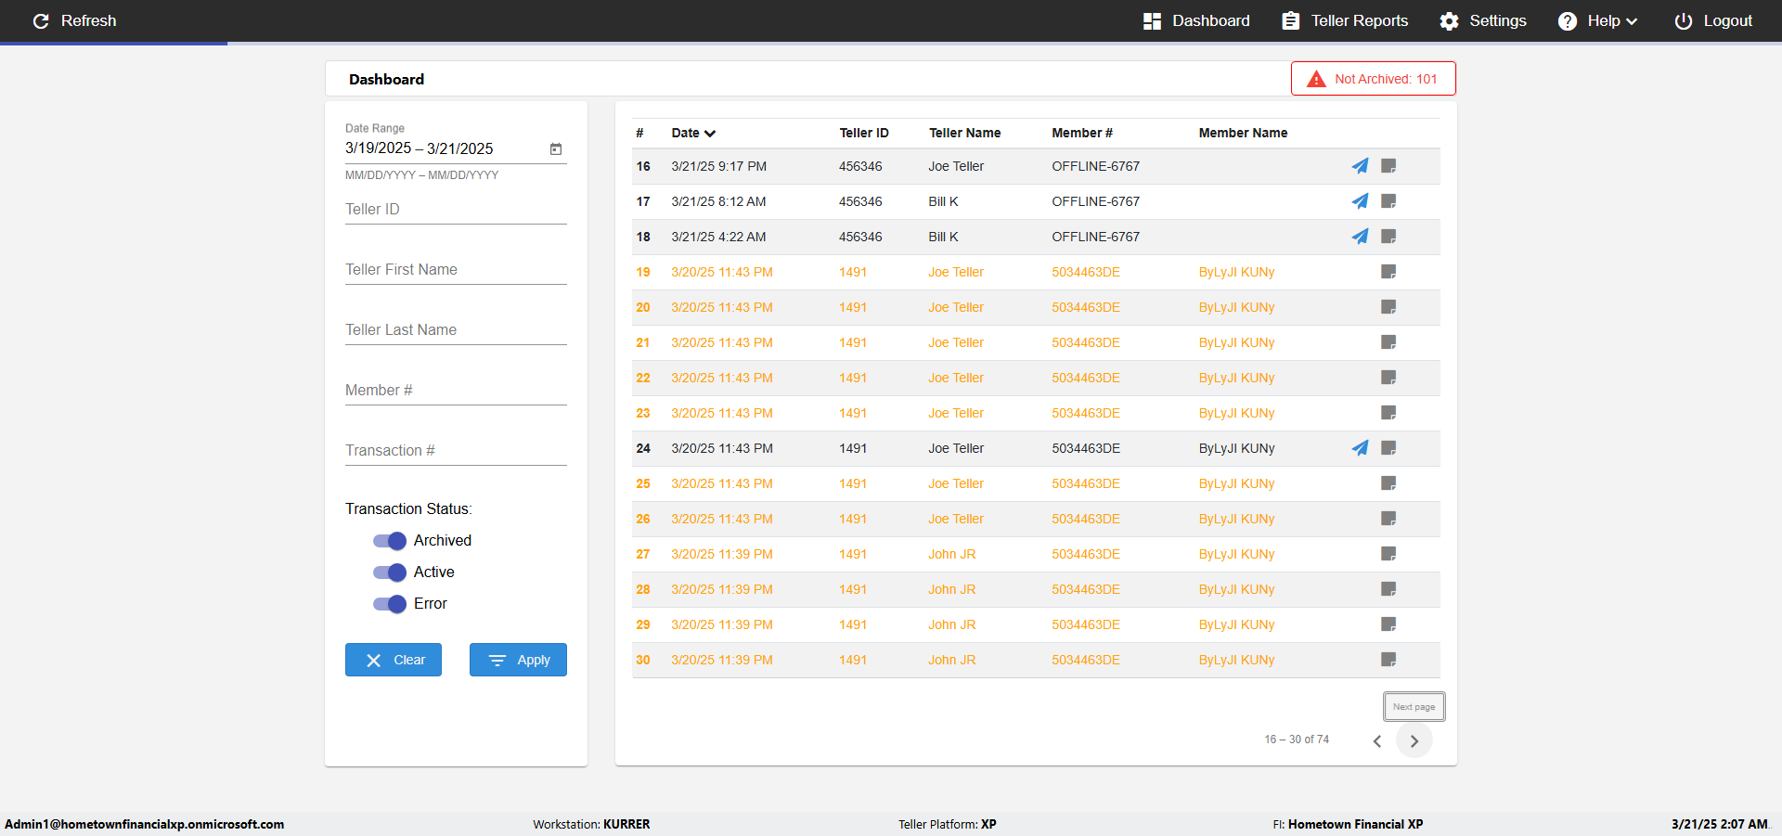Click the Not Archived warning alert
The width and height of the screenshot is (1782, 836).
coord(1373,79)
